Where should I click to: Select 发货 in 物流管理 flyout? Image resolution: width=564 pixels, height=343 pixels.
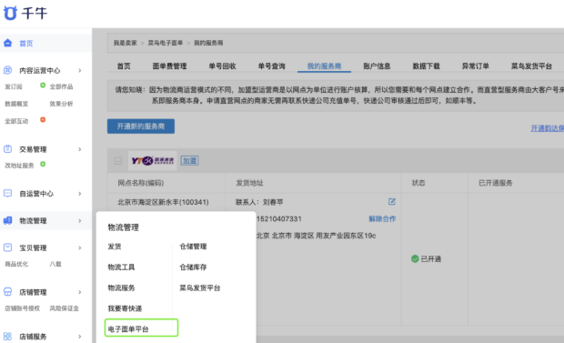point(115,247)
